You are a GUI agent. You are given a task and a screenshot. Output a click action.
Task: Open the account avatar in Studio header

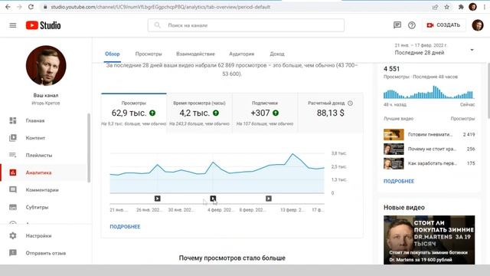click(x=478, y=25)
